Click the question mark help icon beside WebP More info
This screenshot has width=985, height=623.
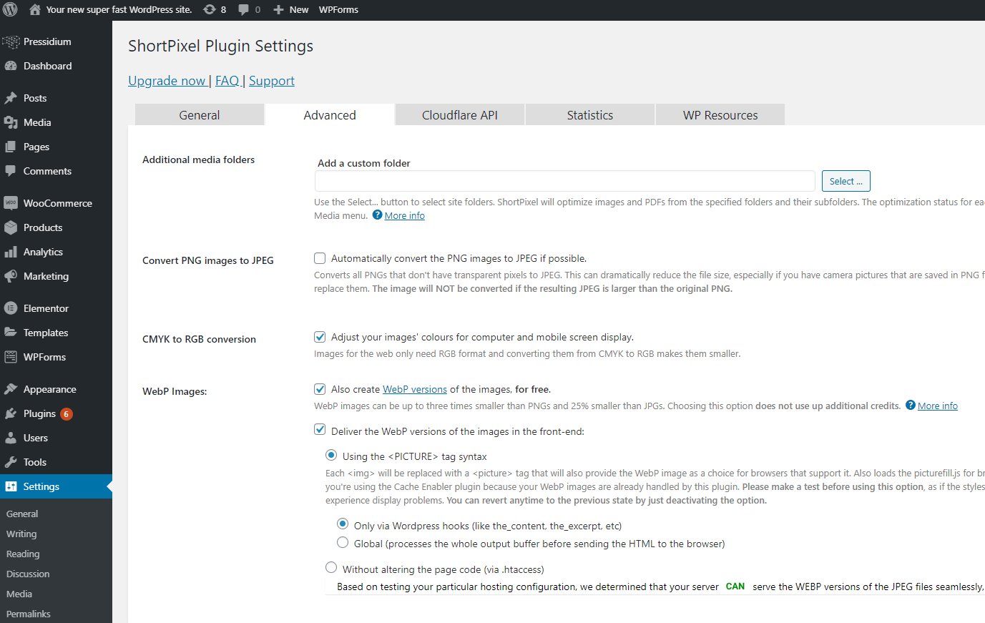pyautogui.click(x=911, y=405)
